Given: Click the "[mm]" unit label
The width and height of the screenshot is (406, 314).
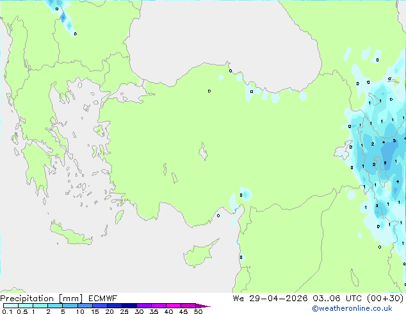Looking at the screenshot, I should click(70, 299).
